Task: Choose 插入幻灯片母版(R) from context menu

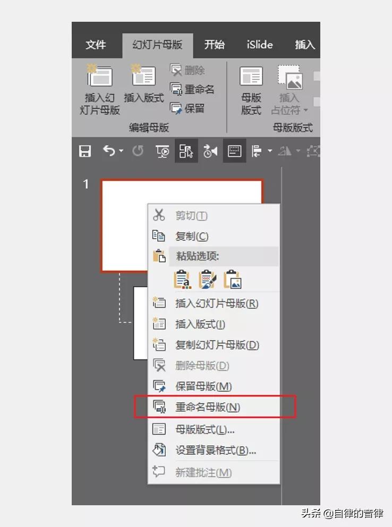Action: pos(214,303)
